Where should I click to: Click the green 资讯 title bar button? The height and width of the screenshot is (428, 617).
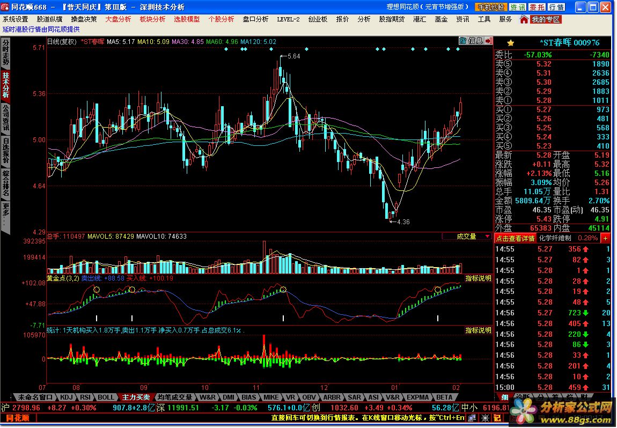coord(517,7)
